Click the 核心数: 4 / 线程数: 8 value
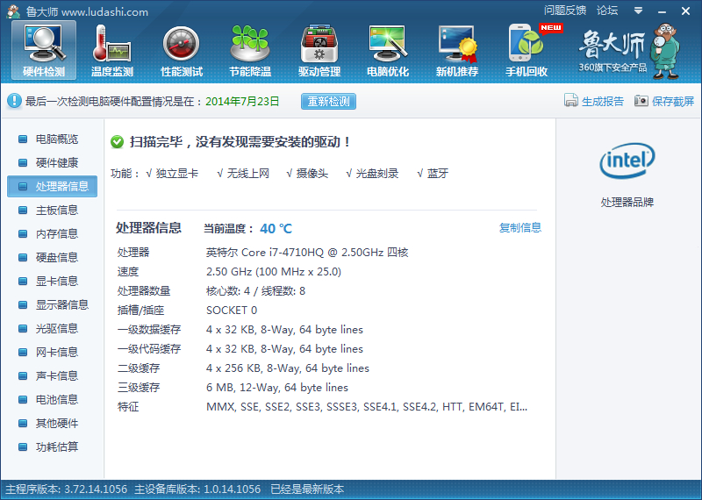The width and height of the screenshot is (702, 500). pos(255,291)
